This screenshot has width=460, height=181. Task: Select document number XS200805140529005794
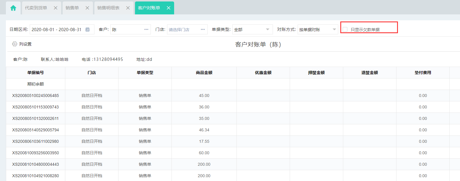tap(36, 130)
